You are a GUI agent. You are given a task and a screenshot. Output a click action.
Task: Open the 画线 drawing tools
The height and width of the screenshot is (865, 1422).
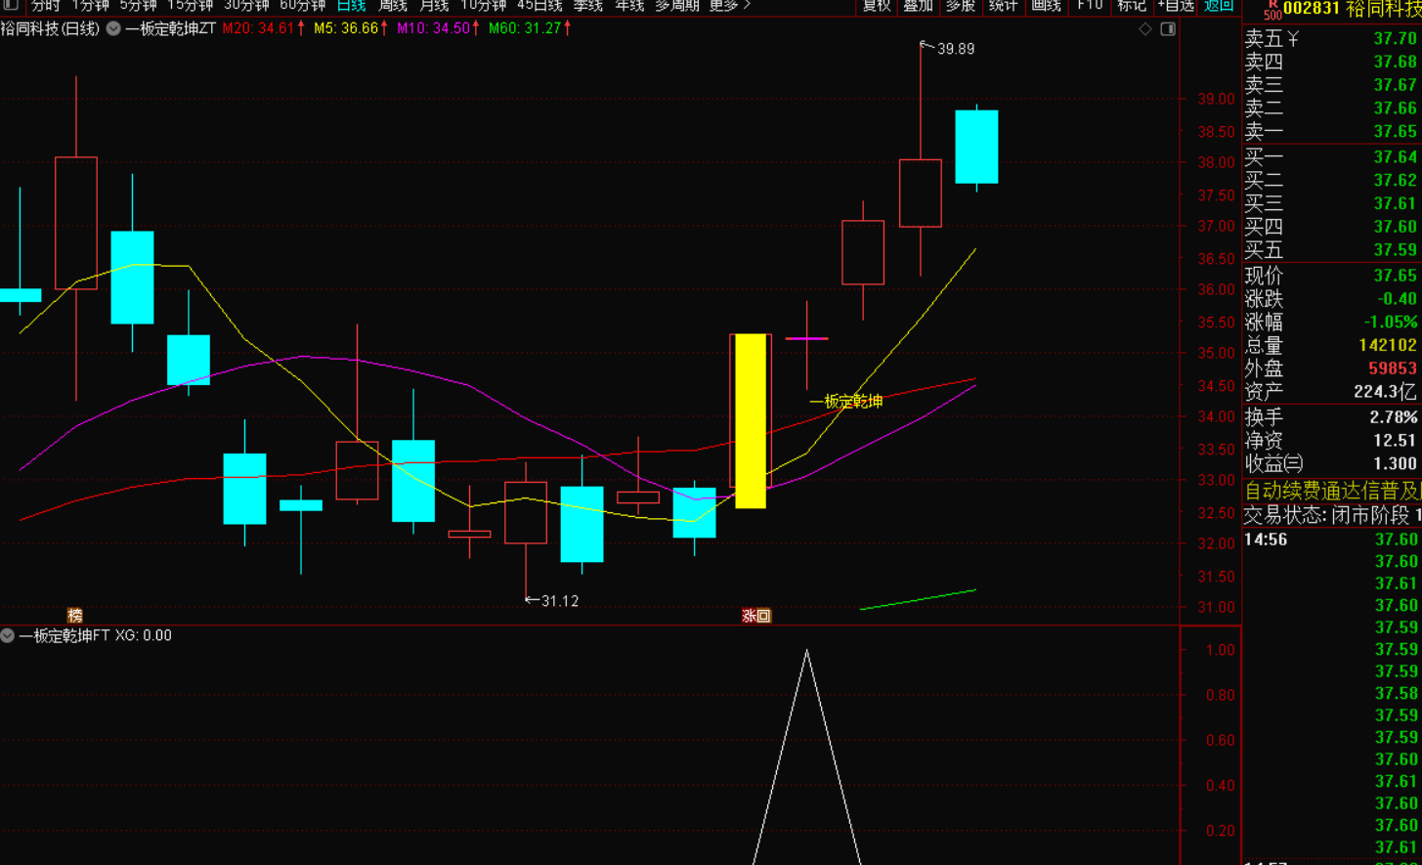click(1046, 5)
